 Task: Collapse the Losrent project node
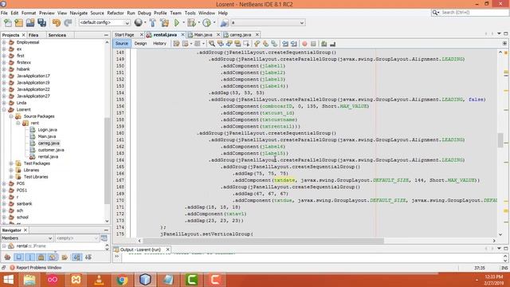click(x=4, y=110)
